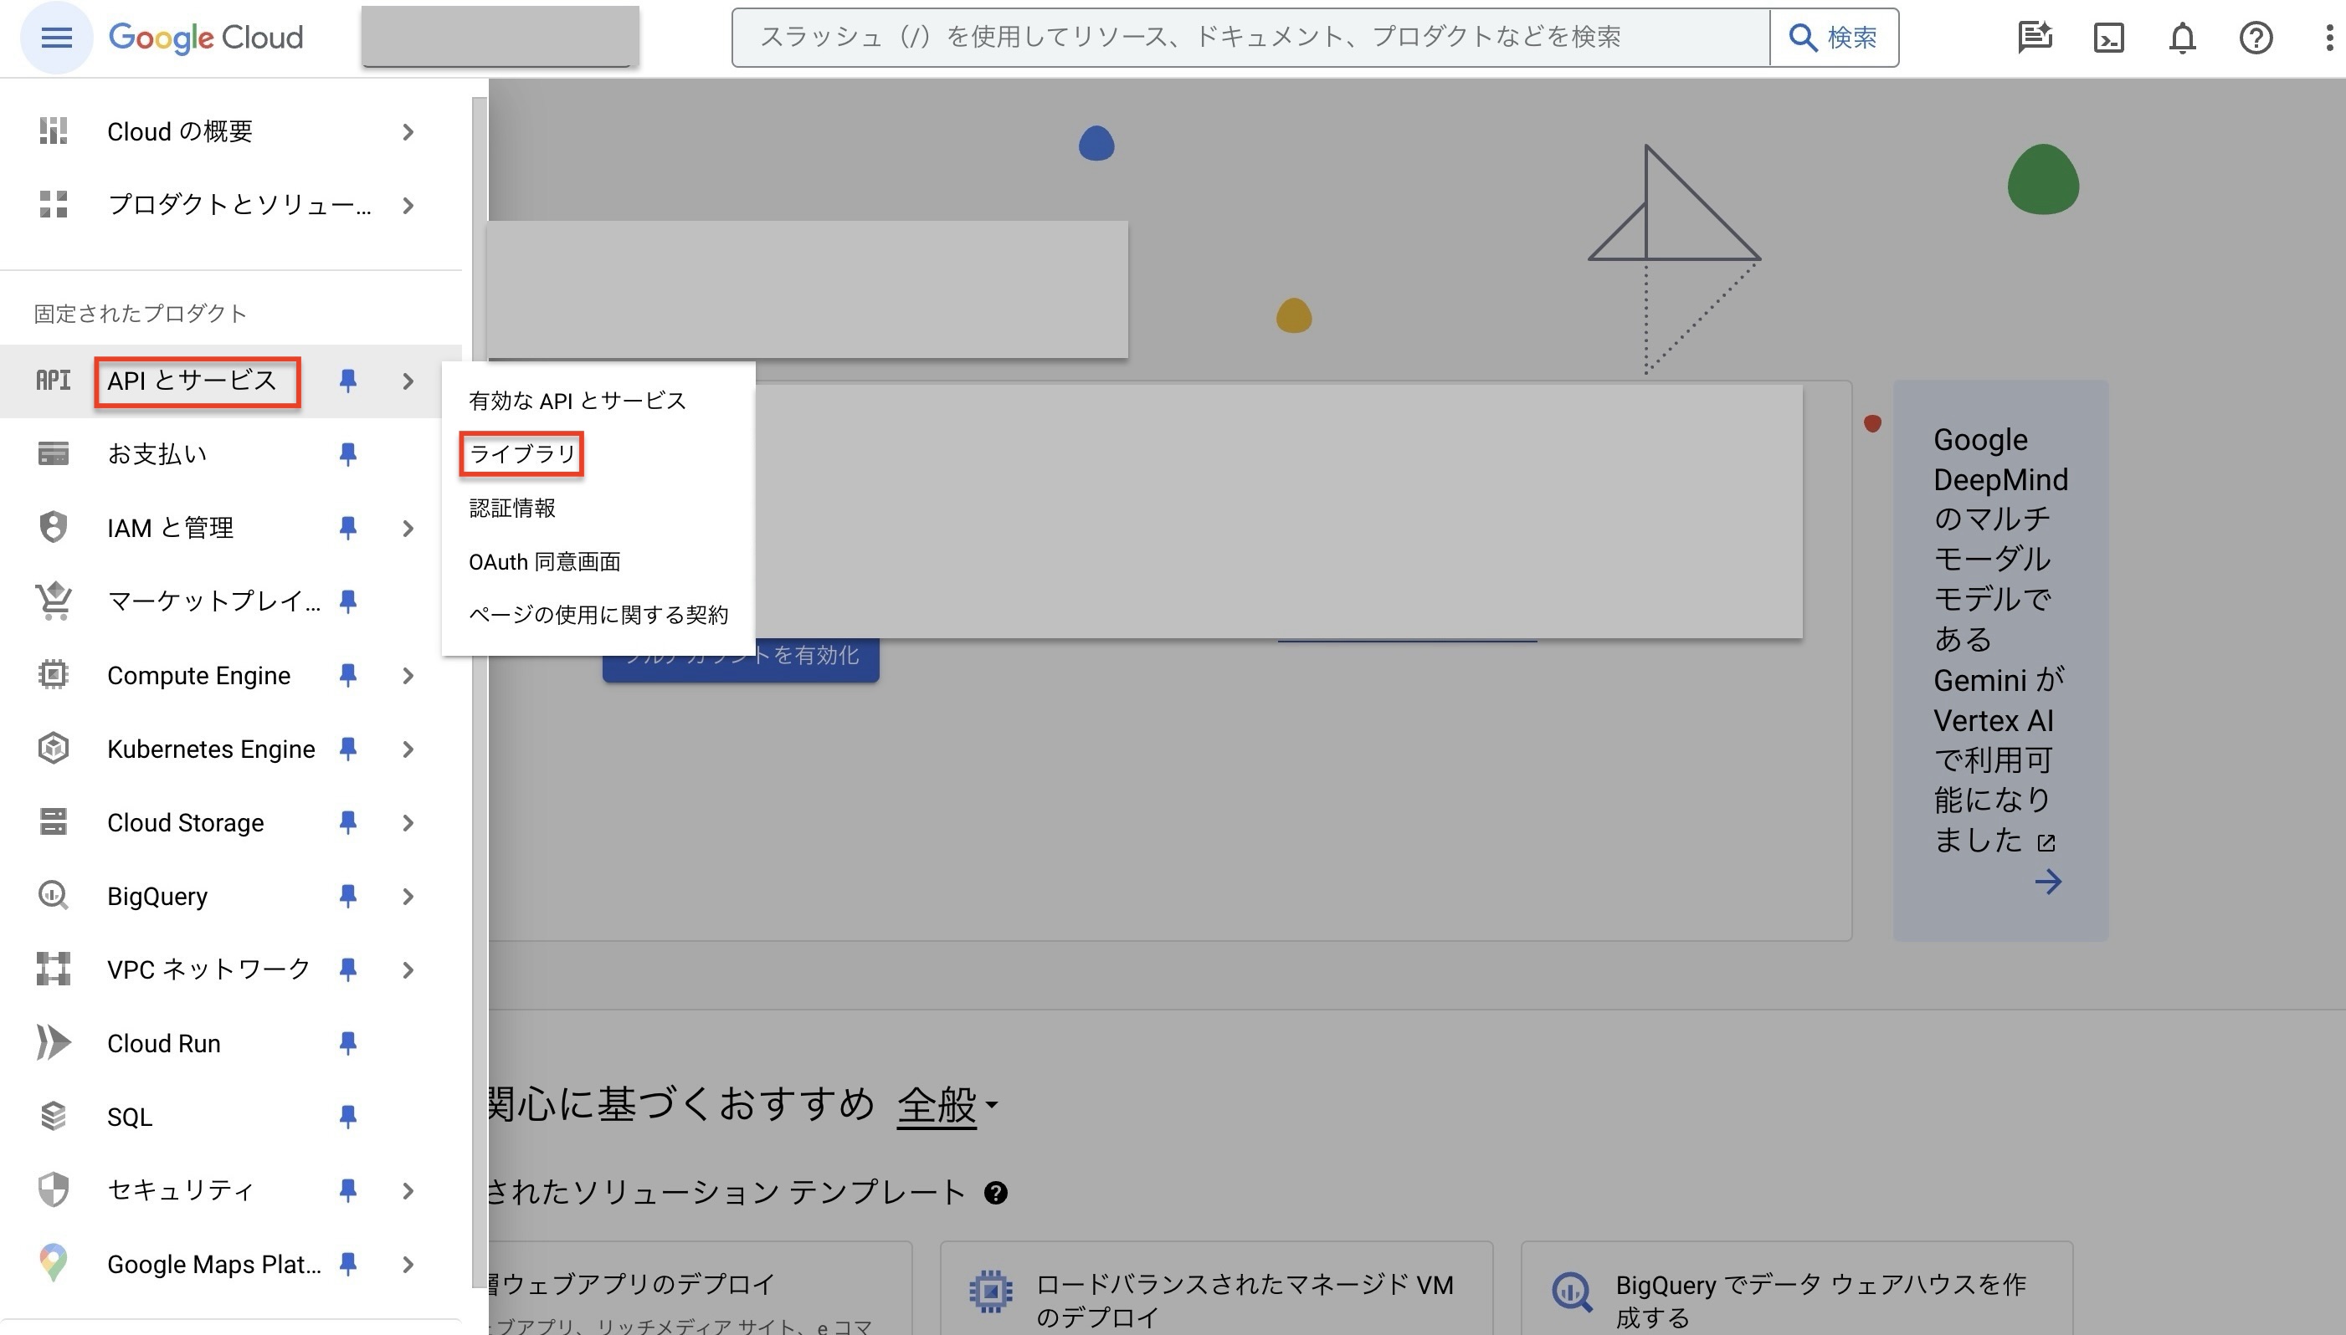Image resolution: width=2346 pixels, height=1335 pixels.
Task: Unpin BigQuery from pinned products
Action: click(347, 895)
